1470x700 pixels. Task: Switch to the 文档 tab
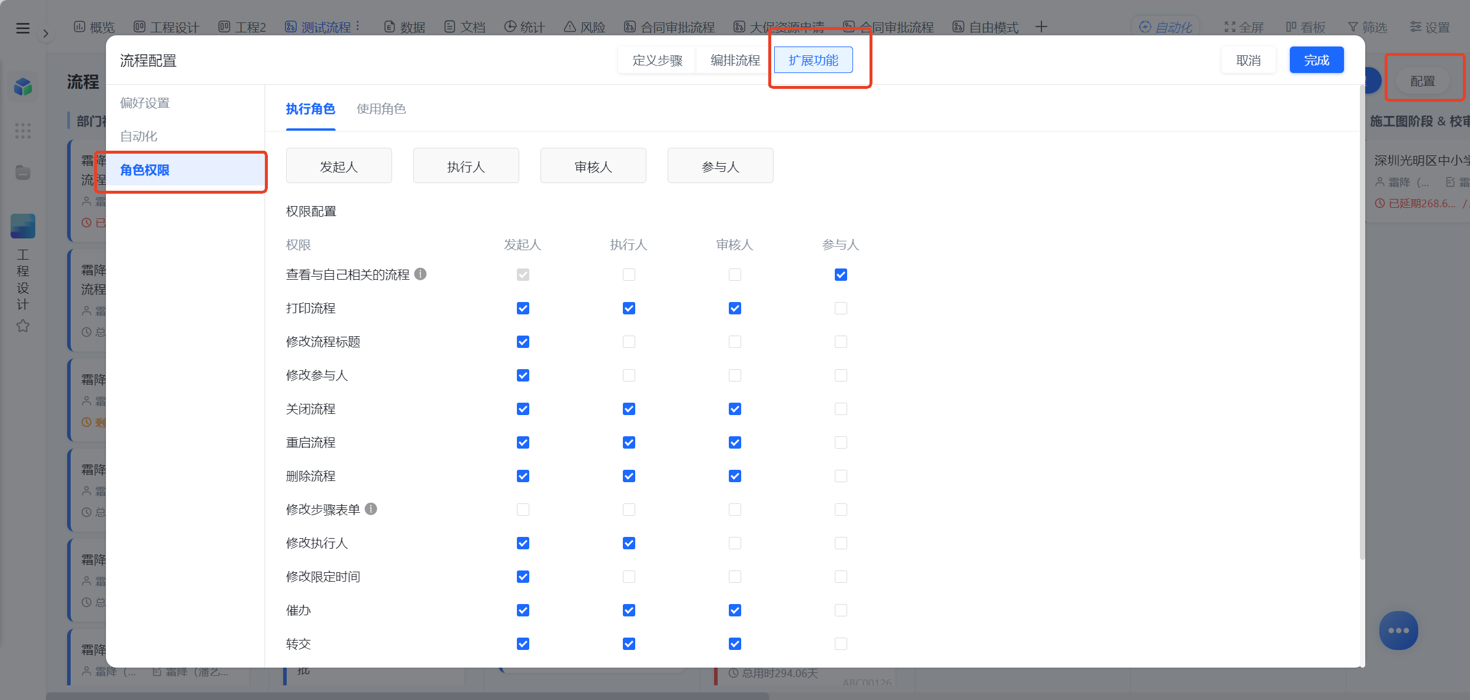pos(464,27)
